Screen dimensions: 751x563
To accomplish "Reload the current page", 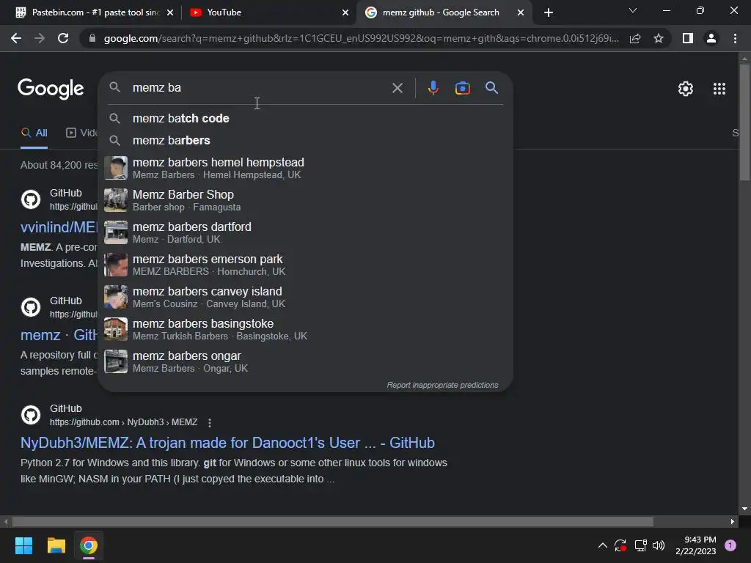I will click(x=63, y=38).
